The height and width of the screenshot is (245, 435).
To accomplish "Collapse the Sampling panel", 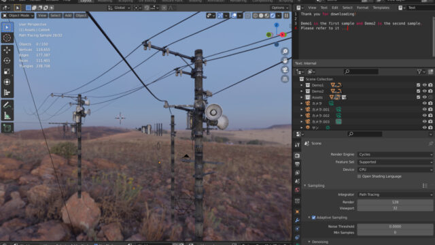I will (305, 186).
